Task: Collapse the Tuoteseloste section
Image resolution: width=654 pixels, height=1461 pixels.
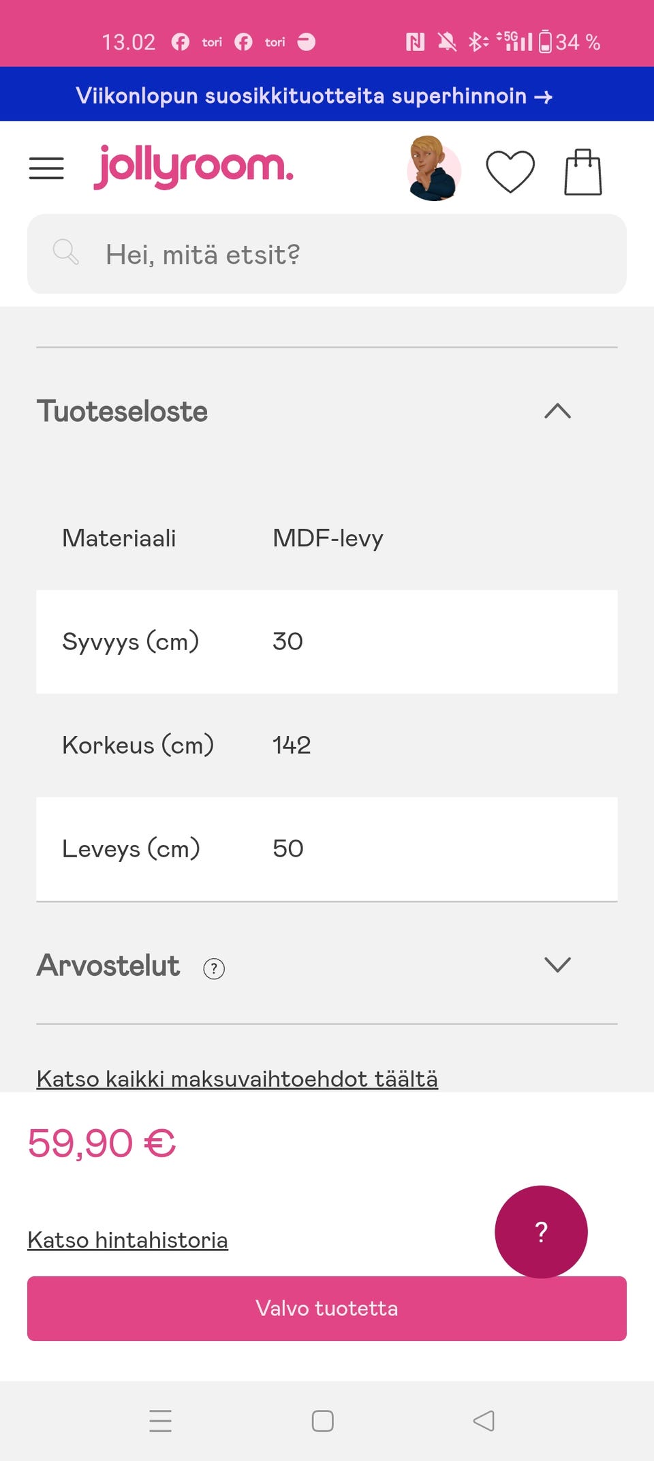Action: (x=557, y=411)
